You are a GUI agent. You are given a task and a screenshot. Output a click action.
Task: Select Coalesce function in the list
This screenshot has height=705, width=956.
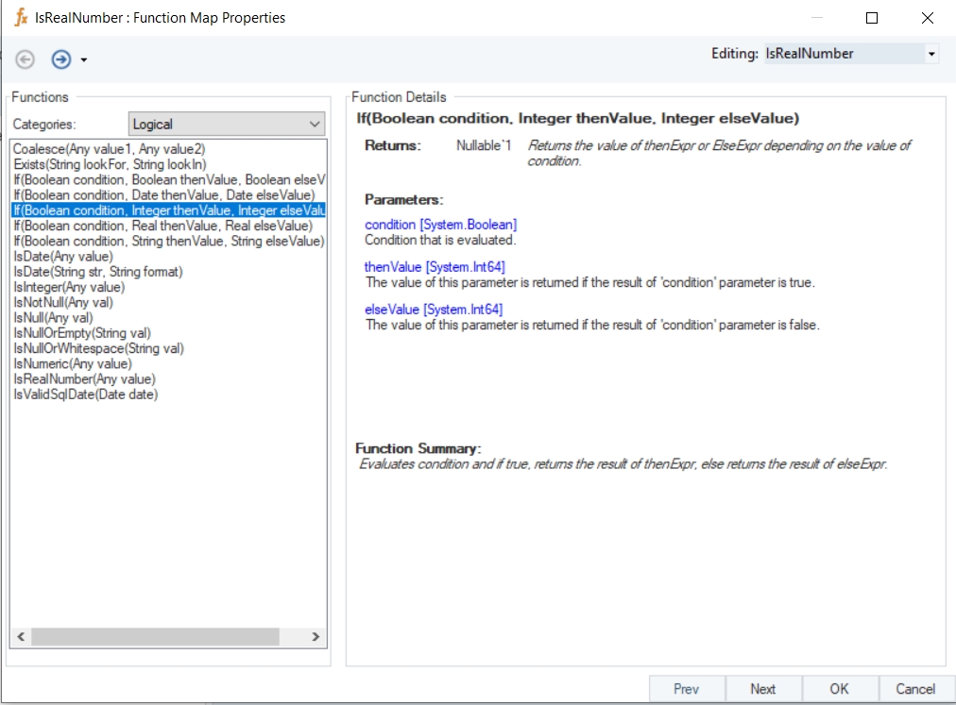[109, 149]
